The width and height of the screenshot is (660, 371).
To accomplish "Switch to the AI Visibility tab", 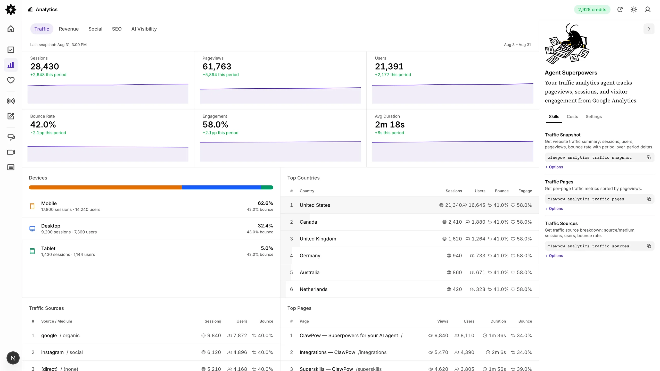I will (144, 29).
